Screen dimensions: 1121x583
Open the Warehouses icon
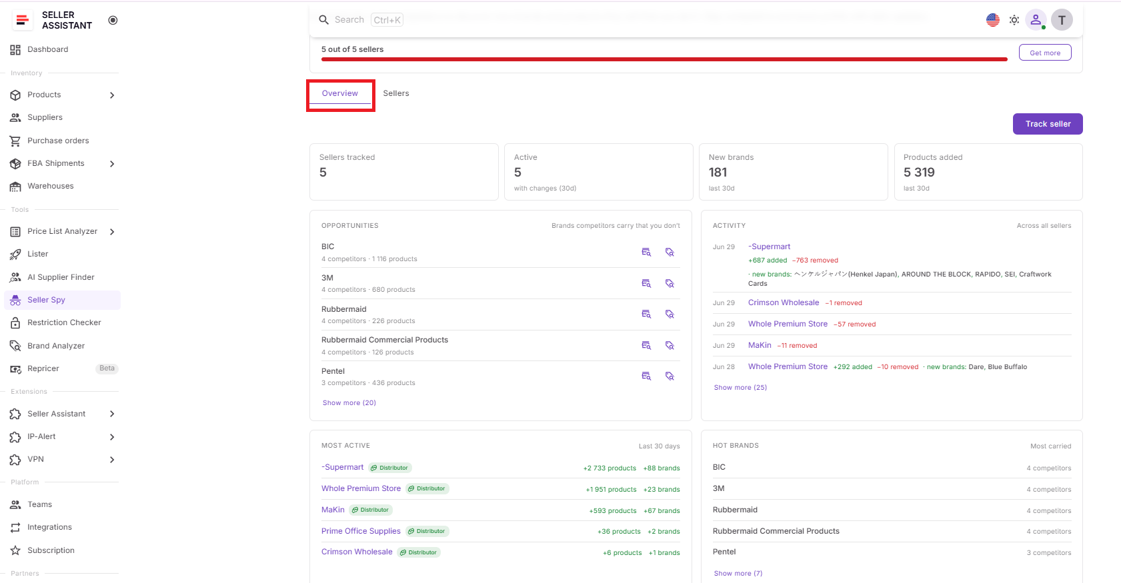tap(15, 187)
